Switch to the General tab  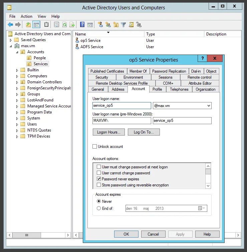click(x=98, y=89)
